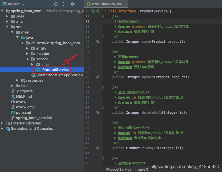
Task: Expand the entity package
Action: (x=27, y=48)
